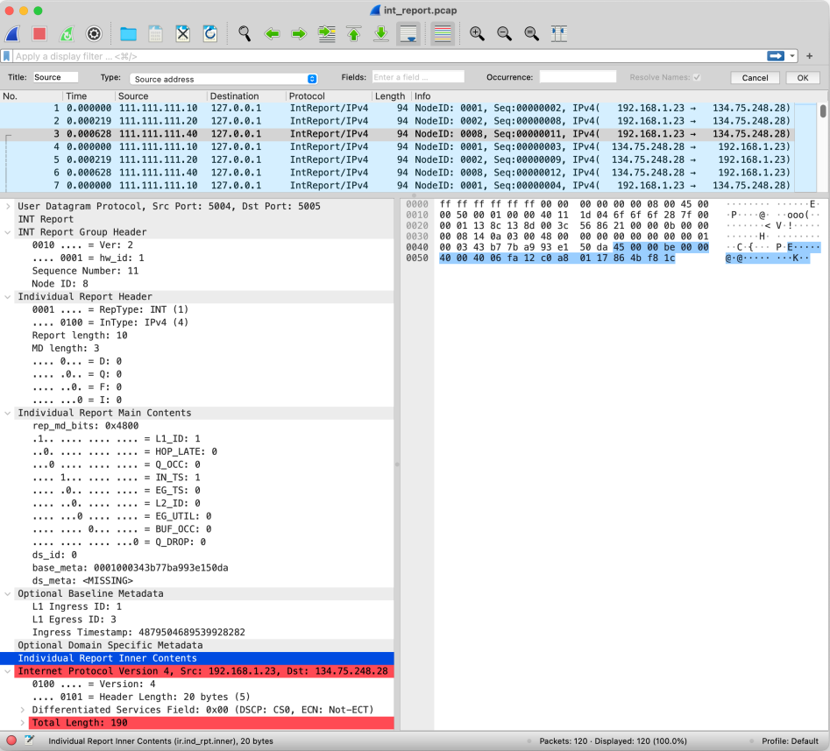Zoom out main window text

click(505, 34)
